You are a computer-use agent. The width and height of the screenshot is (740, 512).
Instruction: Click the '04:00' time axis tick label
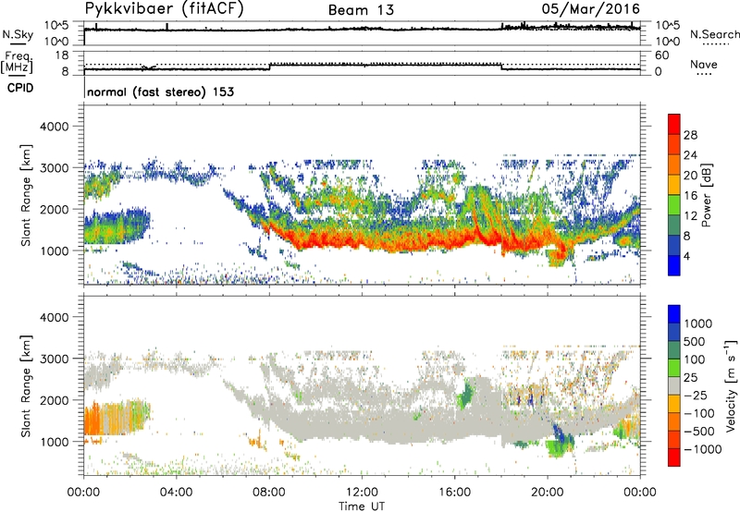coord(176,493)
